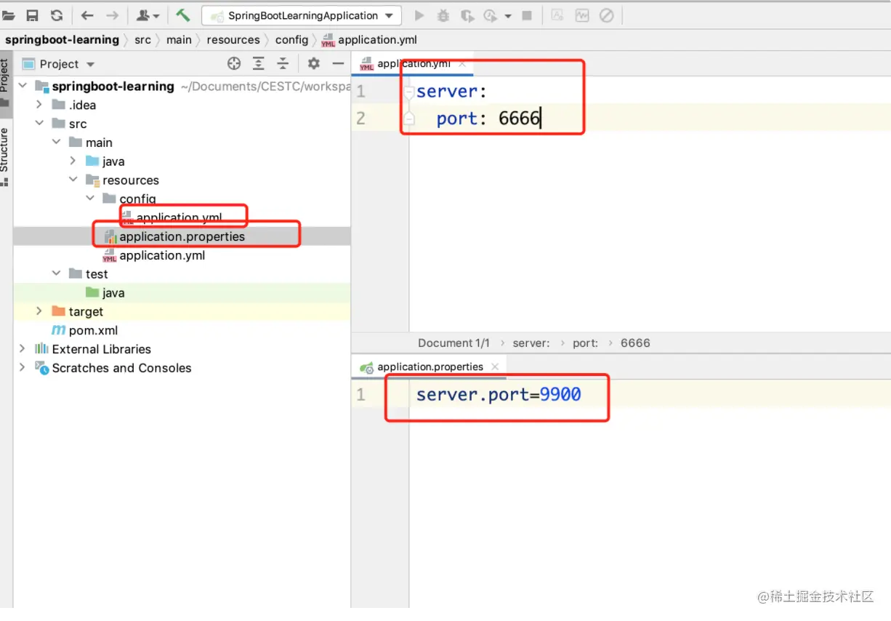Collapse the config folder arrow
Image resolution: width=891 pixels, height=621 pixels.
89,199
